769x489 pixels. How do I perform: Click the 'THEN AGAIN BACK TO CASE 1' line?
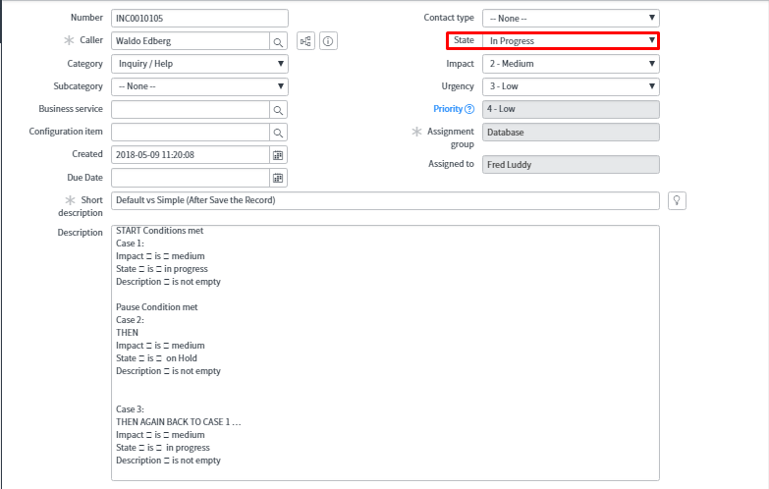pyautogui.click(x=179, y=422)
